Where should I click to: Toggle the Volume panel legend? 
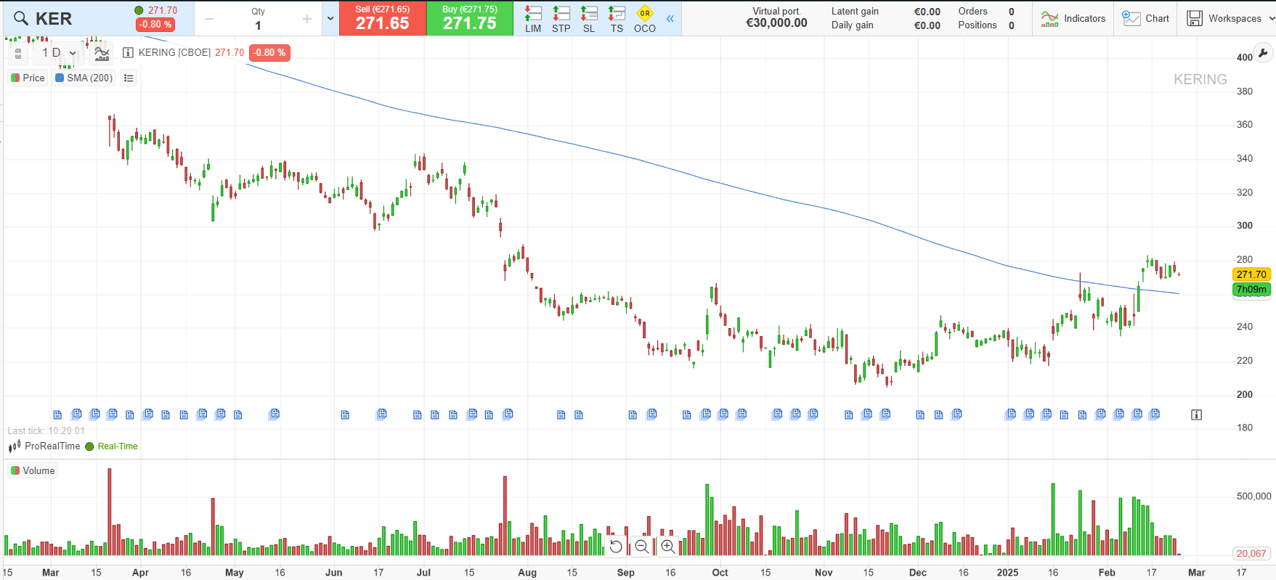(32, 470)
